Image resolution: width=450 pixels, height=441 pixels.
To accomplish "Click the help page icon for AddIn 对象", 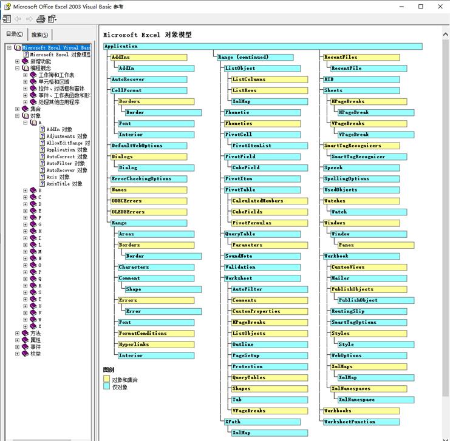I will click(42, 129).
